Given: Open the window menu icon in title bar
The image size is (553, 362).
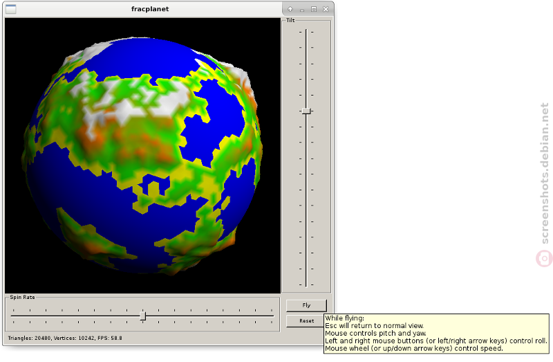Looking at the screenshot, I should (x=11, y=9).
